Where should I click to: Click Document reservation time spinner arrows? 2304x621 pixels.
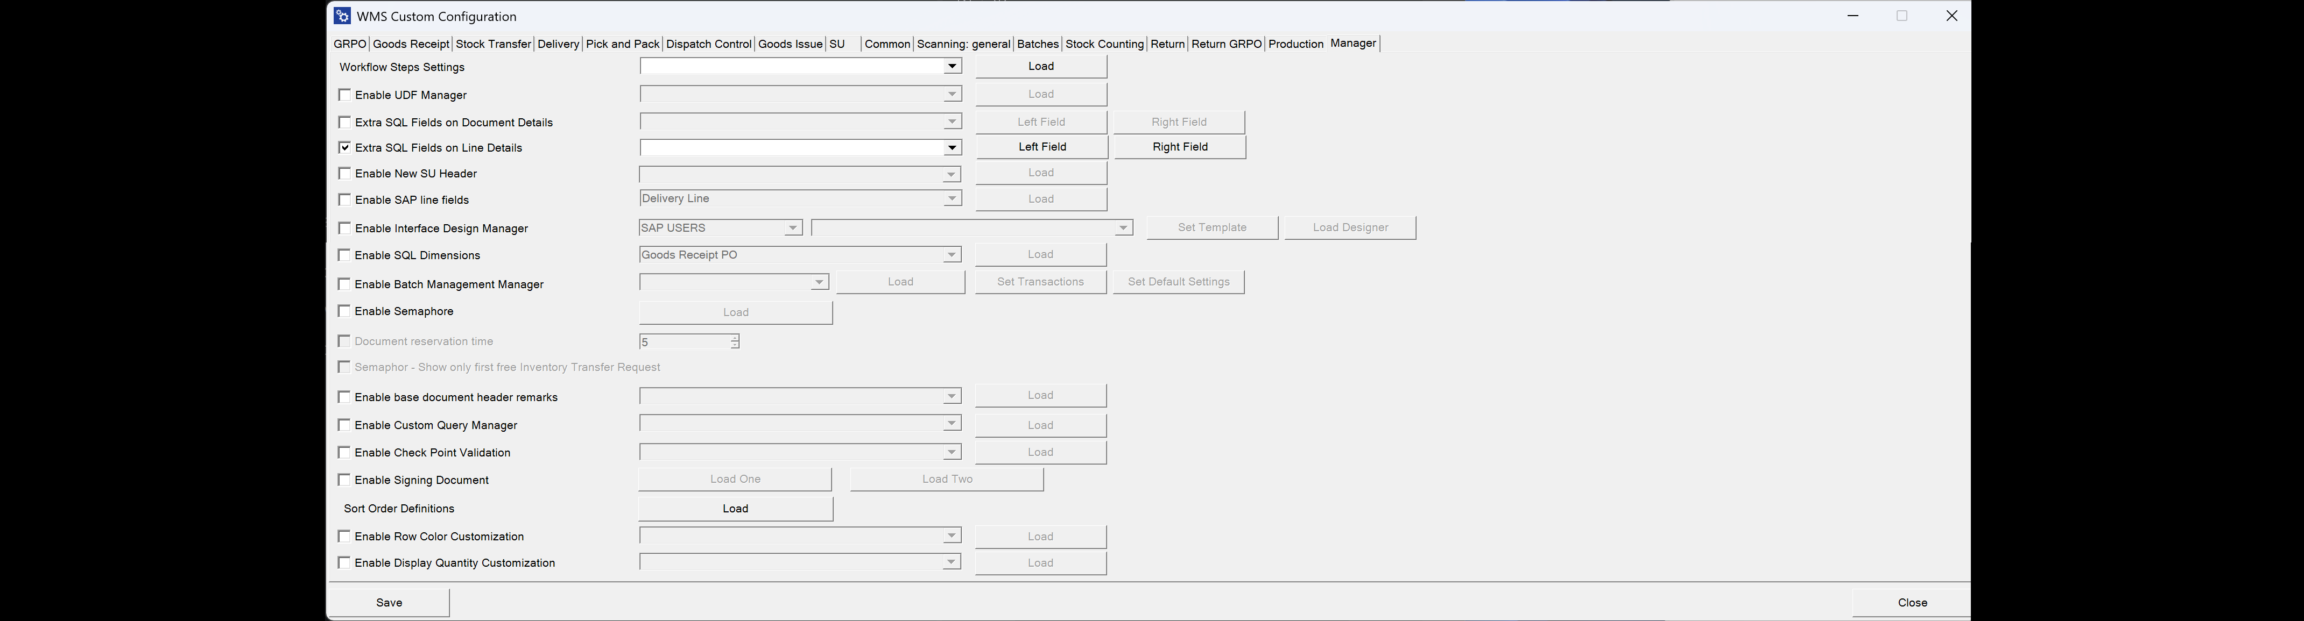[x=734, y=341]
